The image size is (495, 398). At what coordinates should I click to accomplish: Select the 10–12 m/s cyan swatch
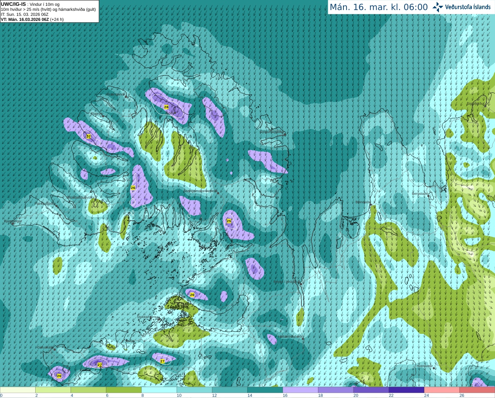click(x=195, y=390)
